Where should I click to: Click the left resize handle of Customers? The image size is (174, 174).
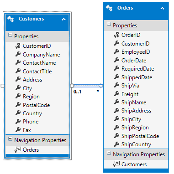pyautogui.click(x=3, y=86)
